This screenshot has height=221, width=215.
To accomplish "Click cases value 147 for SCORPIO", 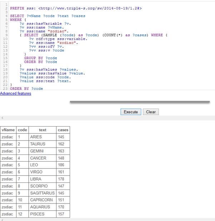I will coord(63,186).
